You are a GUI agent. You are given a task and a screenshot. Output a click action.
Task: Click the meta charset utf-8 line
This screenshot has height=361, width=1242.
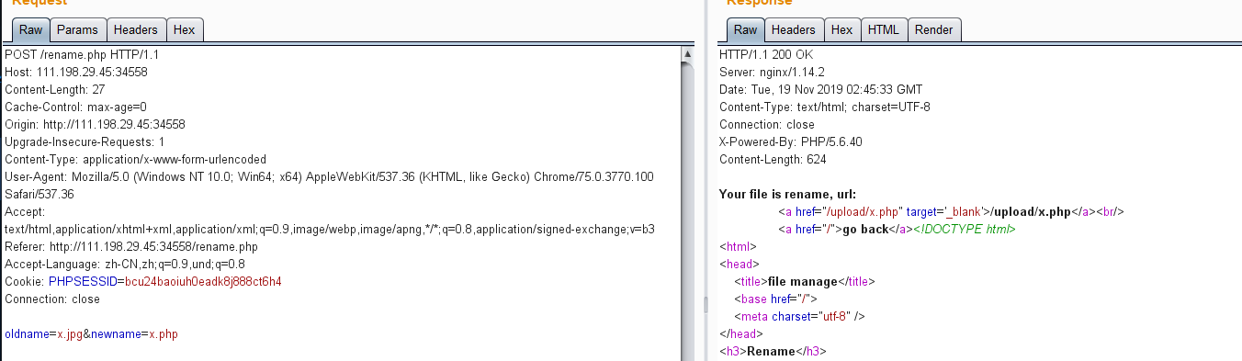pyautogui.click(x=800, y=317)
